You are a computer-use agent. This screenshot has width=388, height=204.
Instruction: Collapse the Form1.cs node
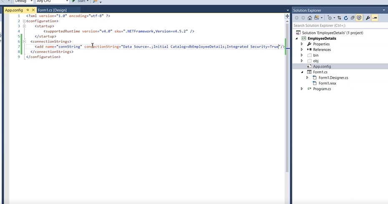302,72
